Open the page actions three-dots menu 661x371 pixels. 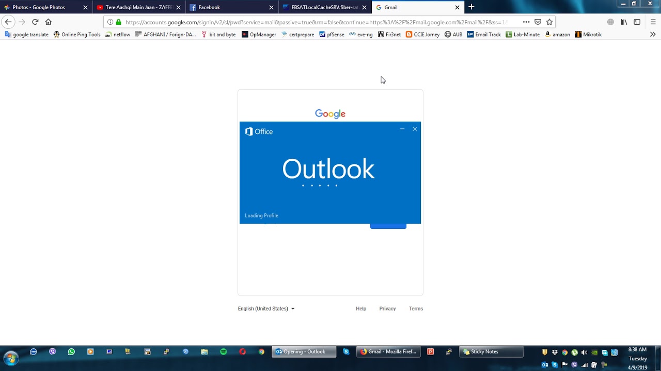click(526, 22)
